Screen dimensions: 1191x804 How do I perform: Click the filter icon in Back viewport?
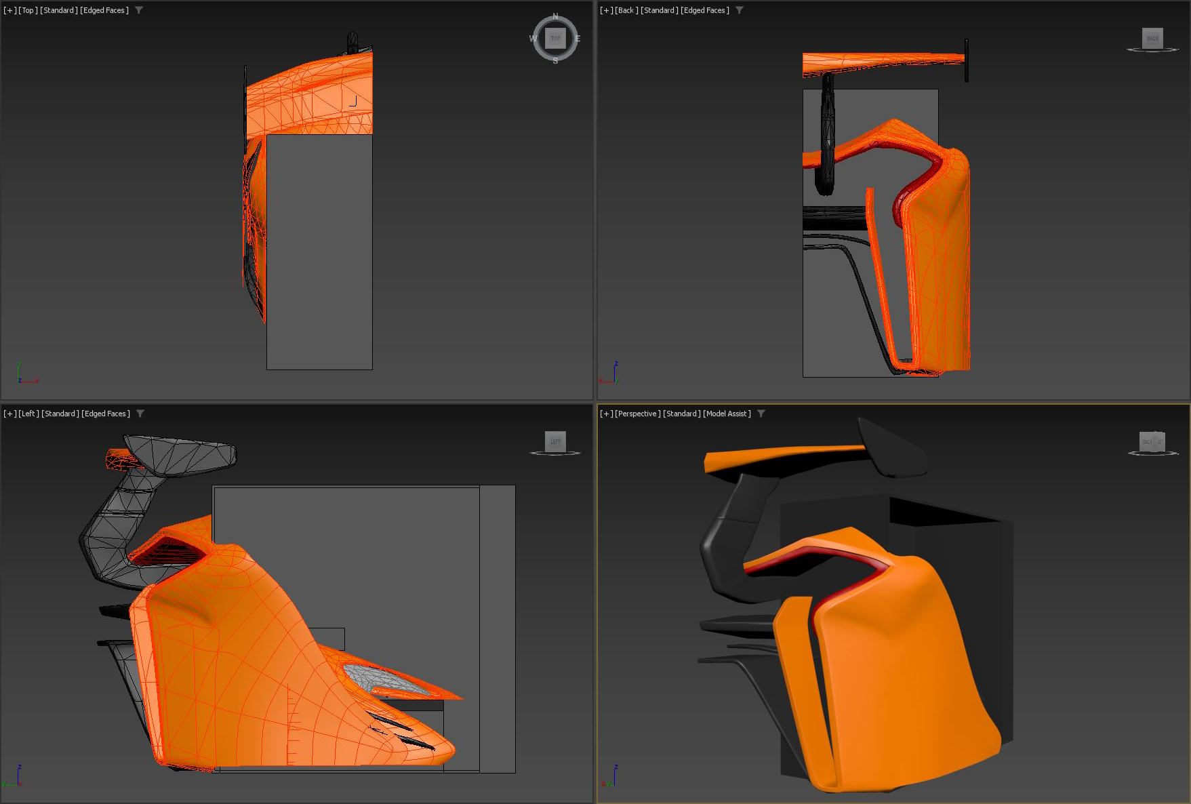point(740,10)
